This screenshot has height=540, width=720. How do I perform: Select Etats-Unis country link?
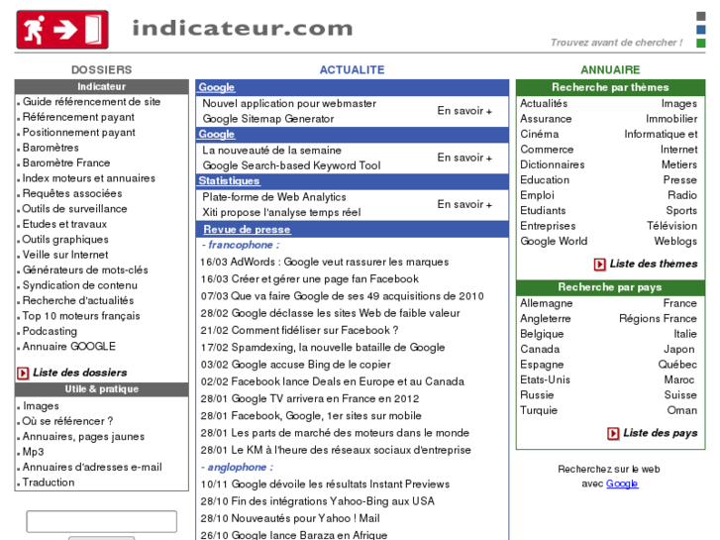click(545, 380)
